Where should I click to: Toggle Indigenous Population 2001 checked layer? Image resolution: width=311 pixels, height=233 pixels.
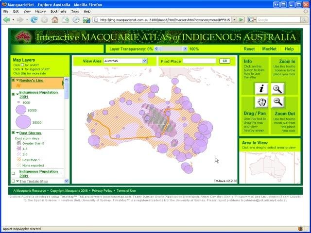[13, 94]
